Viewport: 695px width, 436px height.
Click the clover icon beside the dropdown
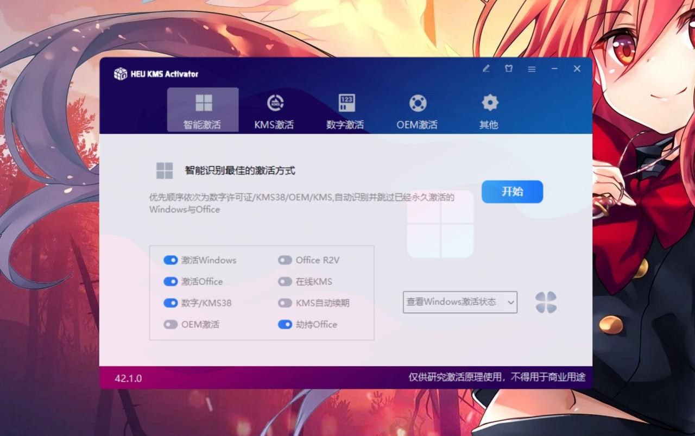pyautogui.click(x=545, y=302)
